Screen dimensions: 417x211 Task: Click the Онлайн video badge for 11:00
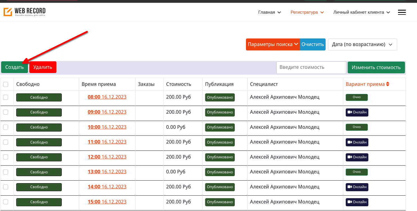[357, 142]
